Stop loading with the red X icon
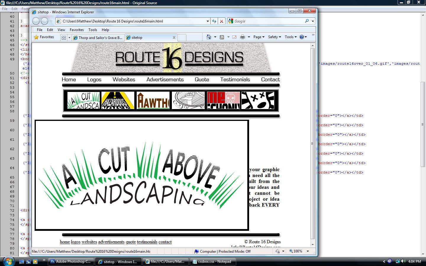The width and height of the screenshot is (426, 266). tap(221, 21)
